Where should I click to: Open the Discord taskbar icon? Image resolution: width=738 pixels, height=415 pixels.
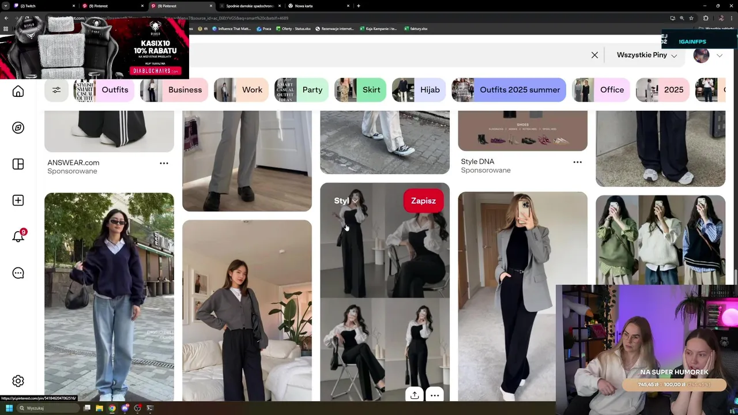click(125, 408)
